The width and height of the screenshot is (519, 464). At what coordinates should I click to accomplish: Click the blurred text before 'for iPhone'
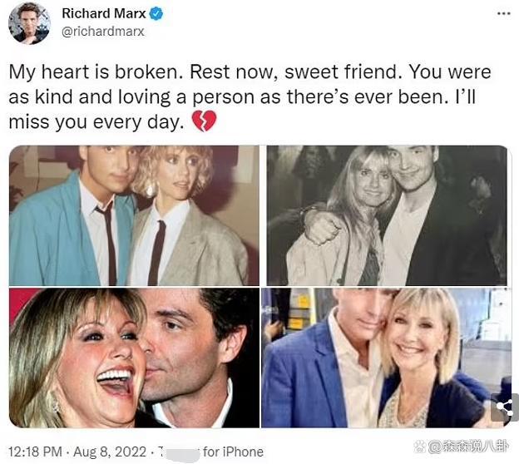pos(179,452)
